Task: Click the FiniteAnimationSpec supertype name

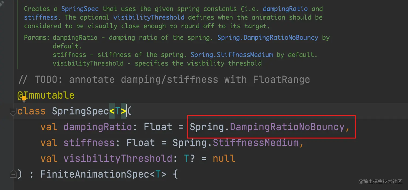Action: point(95,174)
